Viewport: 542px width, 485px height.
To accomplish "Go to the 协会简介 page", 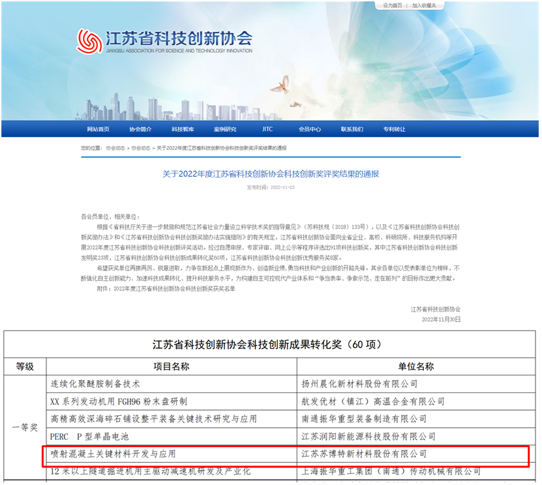I will click(x=140, y=129).
